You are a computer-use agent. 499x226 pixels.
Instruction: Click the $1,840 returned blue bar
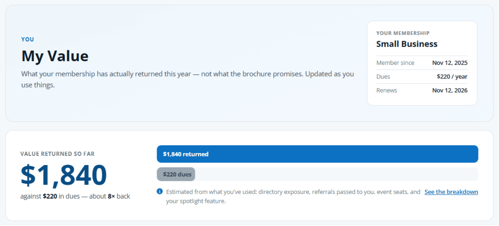pyautogui.click(x=317, y=154)
